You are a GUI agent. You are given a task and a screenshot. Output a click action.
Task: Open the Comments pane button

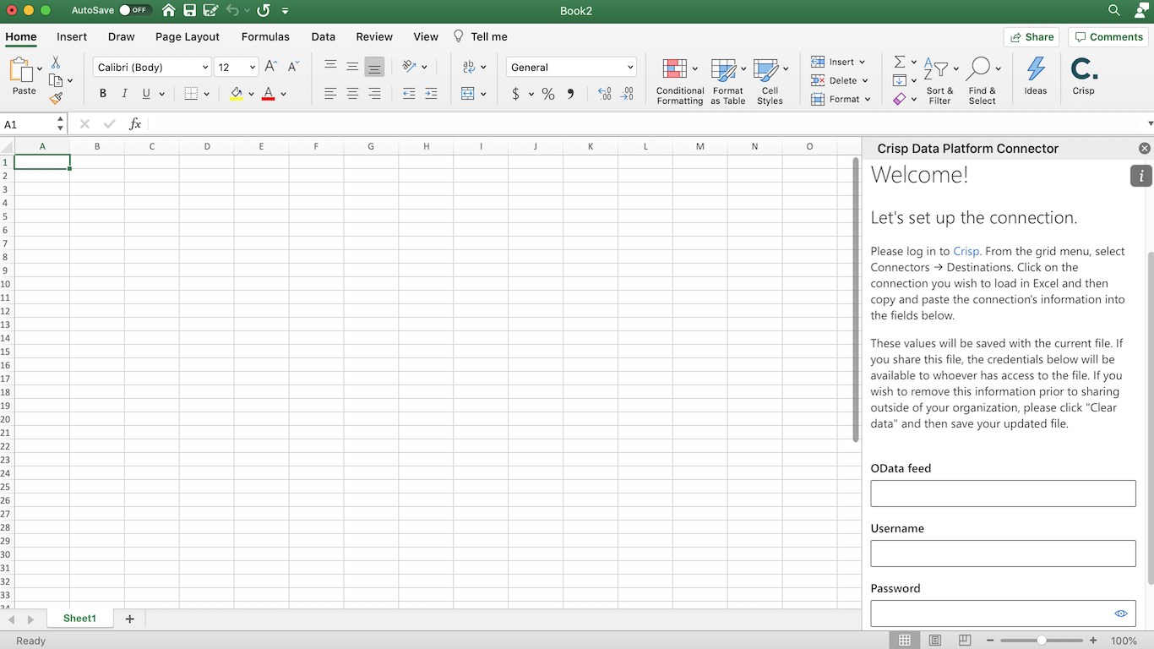(x=1108, y=37)
